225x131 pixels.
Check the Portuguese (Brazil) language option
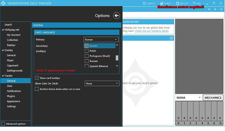(86, 56)
